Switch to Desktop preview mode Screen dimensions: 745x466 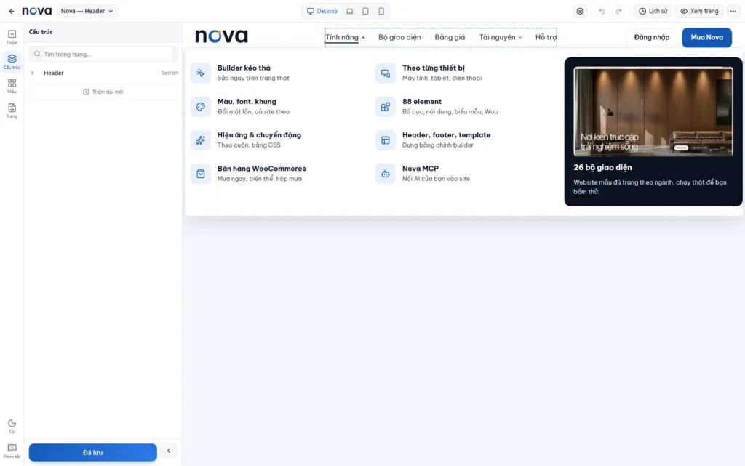tap(322, 11)
